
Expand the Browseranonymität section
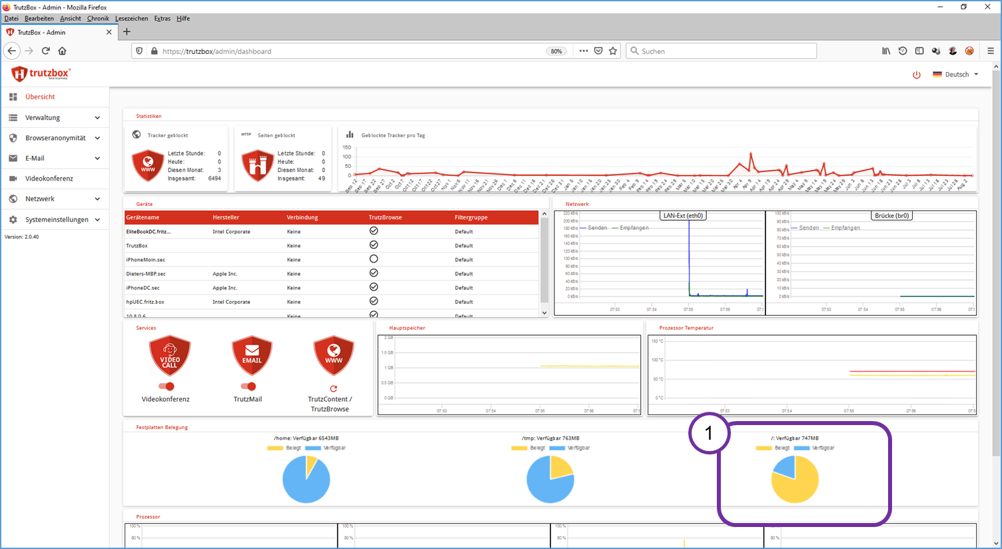coord(55,138)
